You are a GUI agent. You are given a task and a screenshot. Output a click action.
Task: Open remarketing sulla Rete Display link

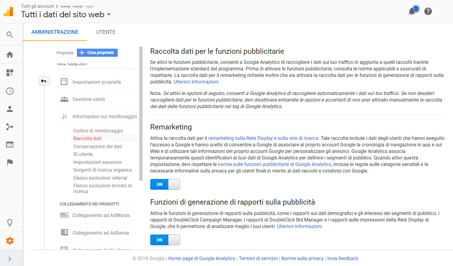click(263, 138)
